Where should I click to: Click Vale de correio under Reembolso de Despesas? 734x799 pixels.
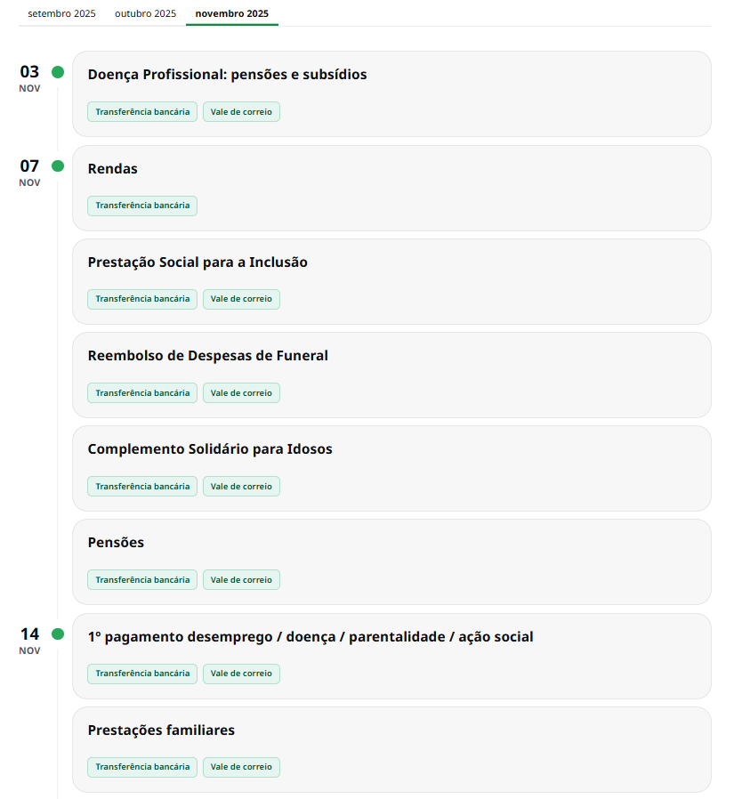pos(241,392)
